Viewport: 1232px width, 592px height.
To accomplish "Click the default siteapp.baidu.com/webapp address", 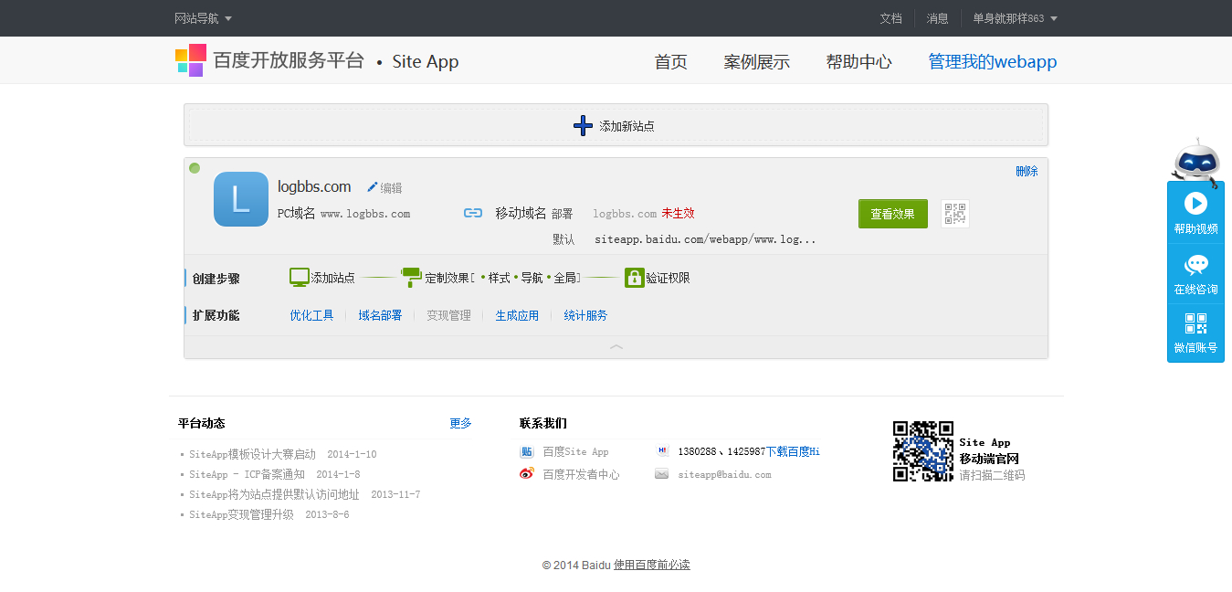I will pos(705,239).
